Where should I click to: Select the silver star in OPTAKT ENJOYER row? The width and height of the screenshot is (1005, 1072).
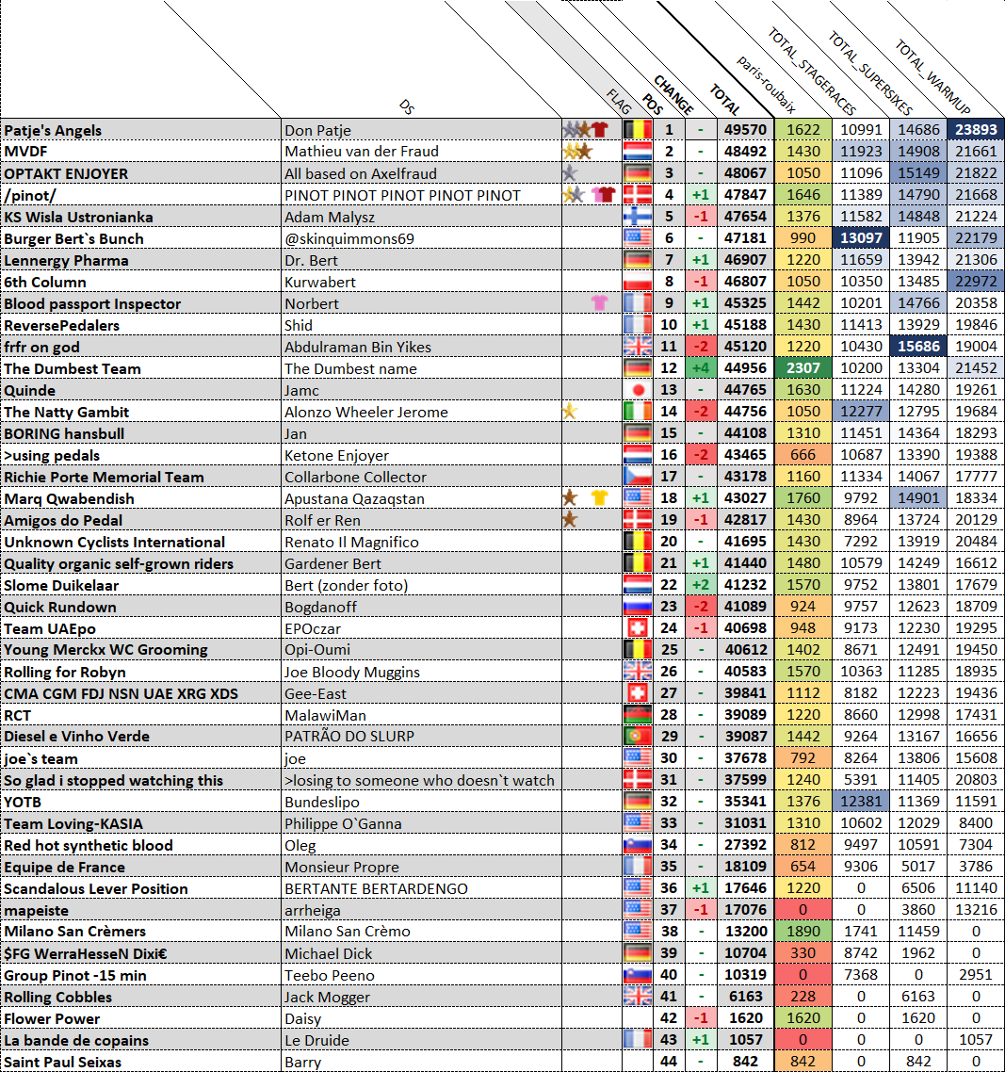[570, 173]
